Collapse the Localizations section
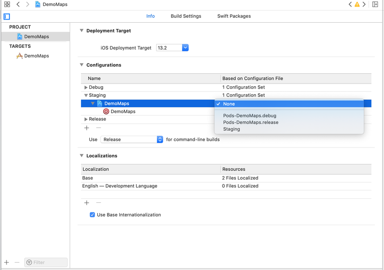 82,156
